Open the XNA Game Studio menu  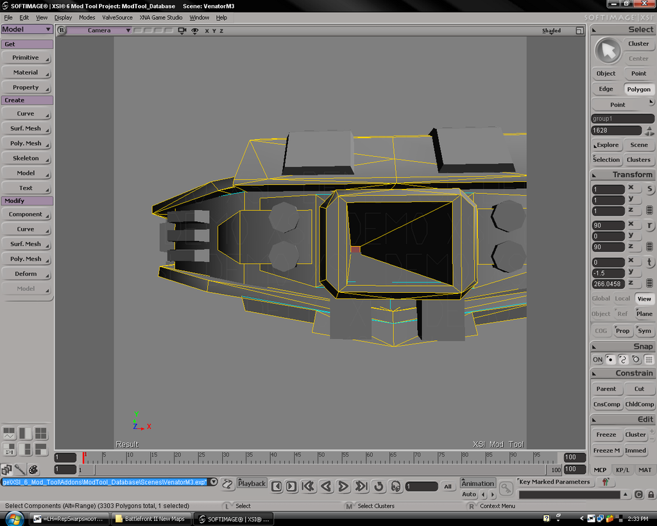click(161, 17)
